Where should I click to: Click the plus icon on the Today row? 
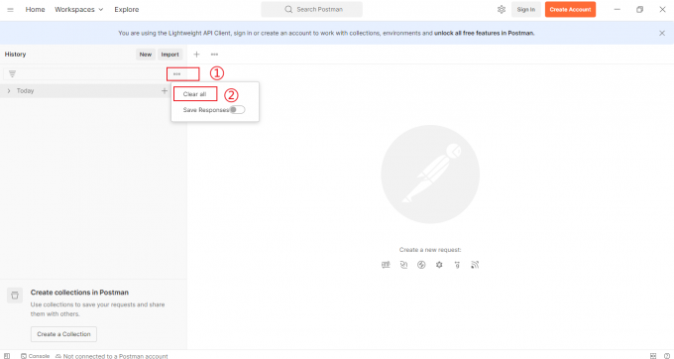(x=165, y=90)
